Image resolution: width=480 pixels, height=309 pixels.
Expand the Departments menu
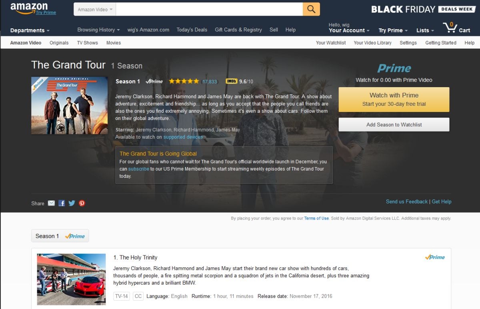click(x=30, y=30)
